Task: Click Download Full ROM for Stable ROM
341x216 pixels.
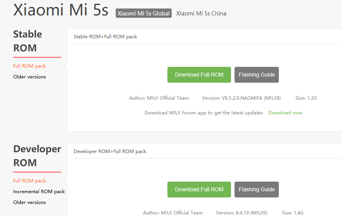Action: point(199,75)
